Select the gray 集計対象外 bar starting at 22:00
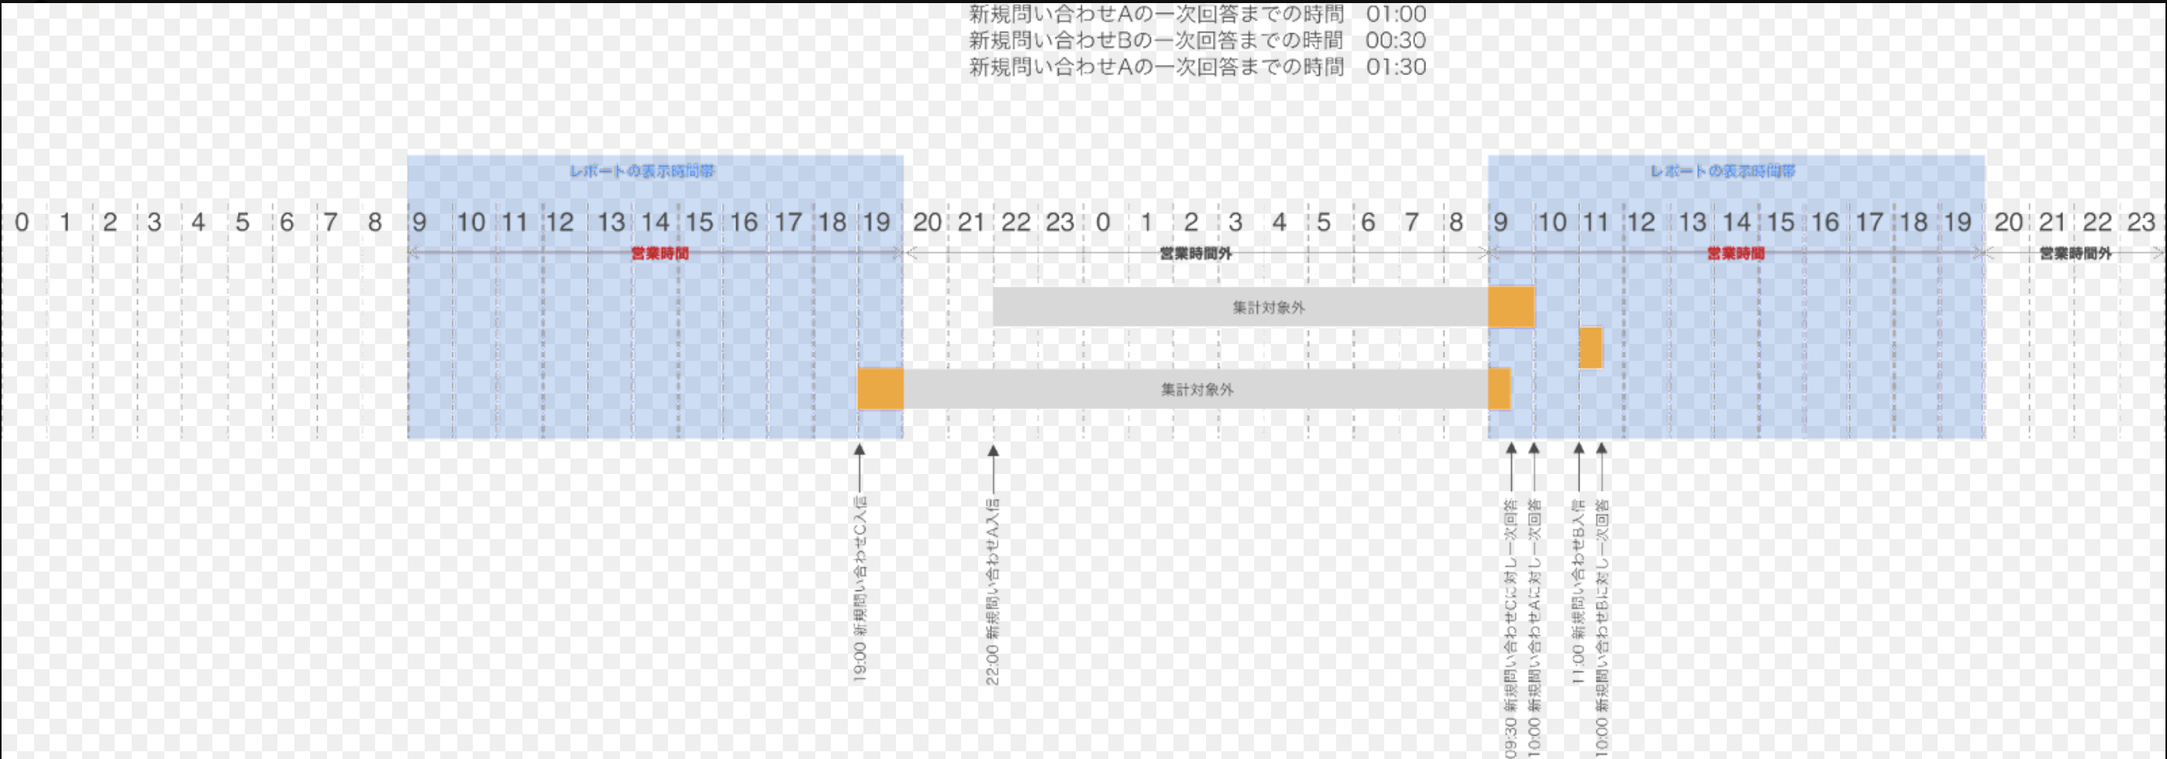The width and height of the screenshot is (2167, 759). pos(1241,307)
